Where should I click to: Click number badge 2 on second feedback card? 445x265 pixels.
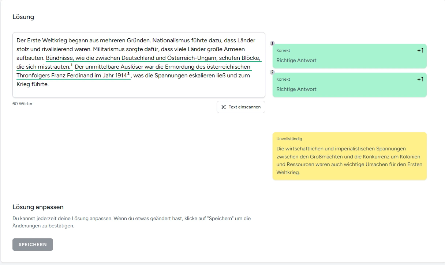coord(272,72)
